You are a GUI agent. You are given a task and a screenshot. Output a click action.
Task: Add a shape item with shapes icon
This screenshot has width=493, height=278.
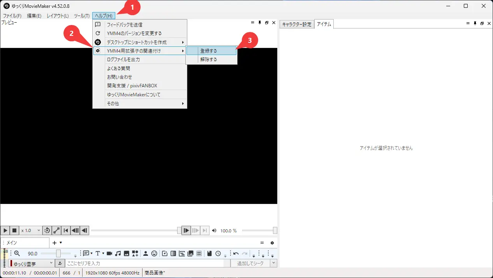pyautogui.click(x=135, y=253)
